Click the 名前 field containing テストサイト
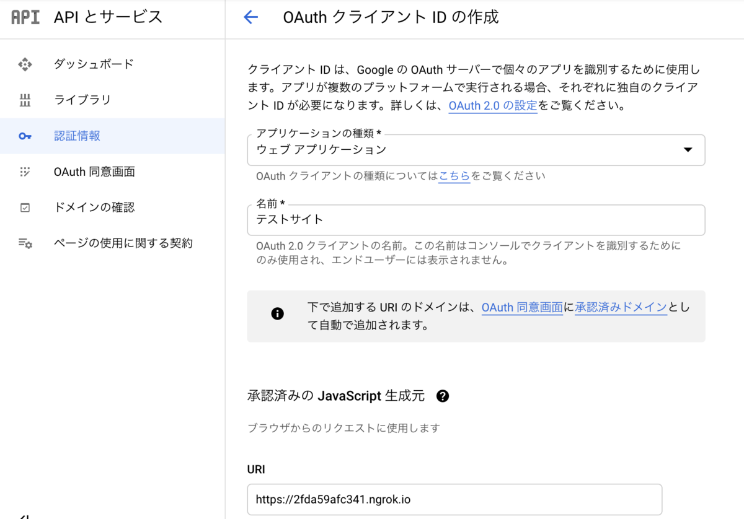This screenshot has height=519, width=744. pos(476,220)
